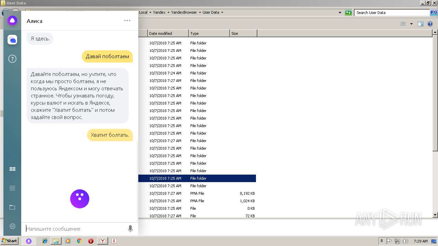Click the red Я Yandex taskbar icon
The height and width of the screenshot is (246, 438).
(x=114, y=241)
